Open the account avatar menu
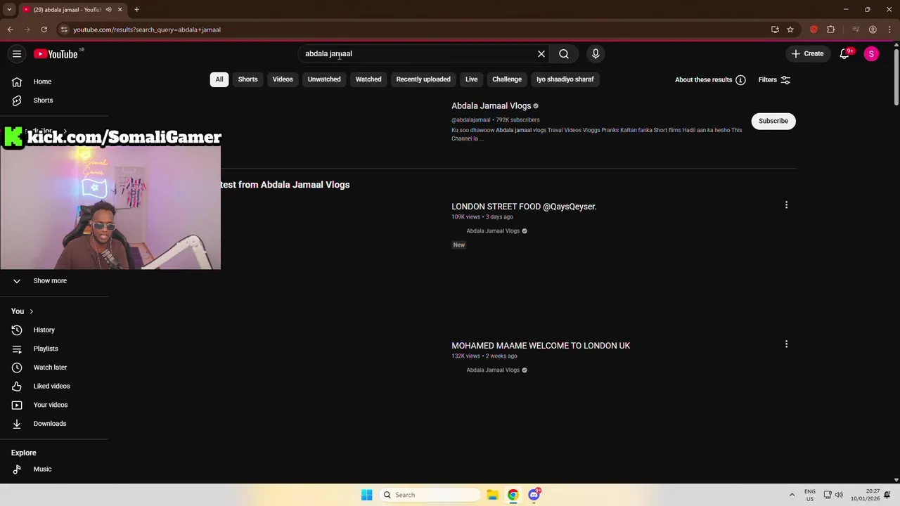Screen dimensions: 900x506 click(871, 54)
